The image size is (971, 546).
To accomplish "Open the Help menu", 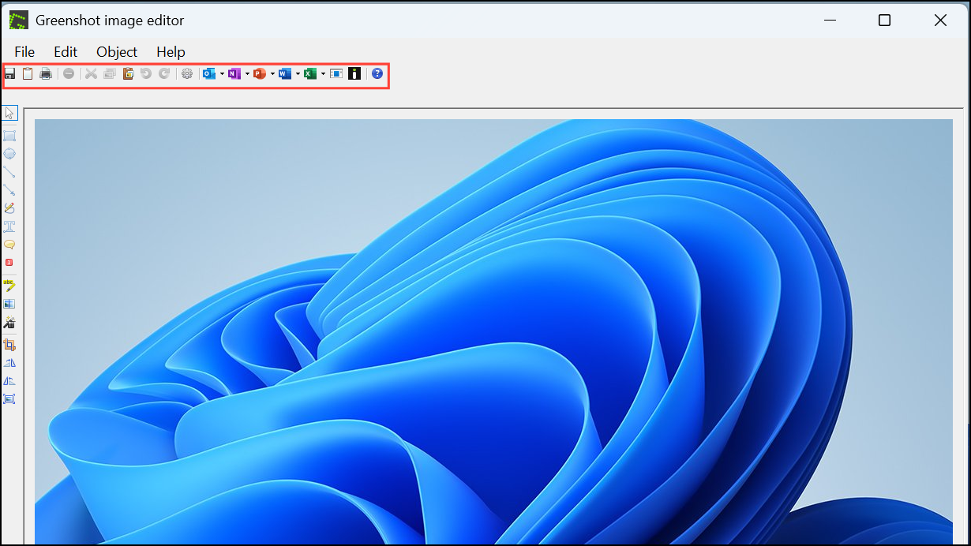I will click(x=171, y=51).
